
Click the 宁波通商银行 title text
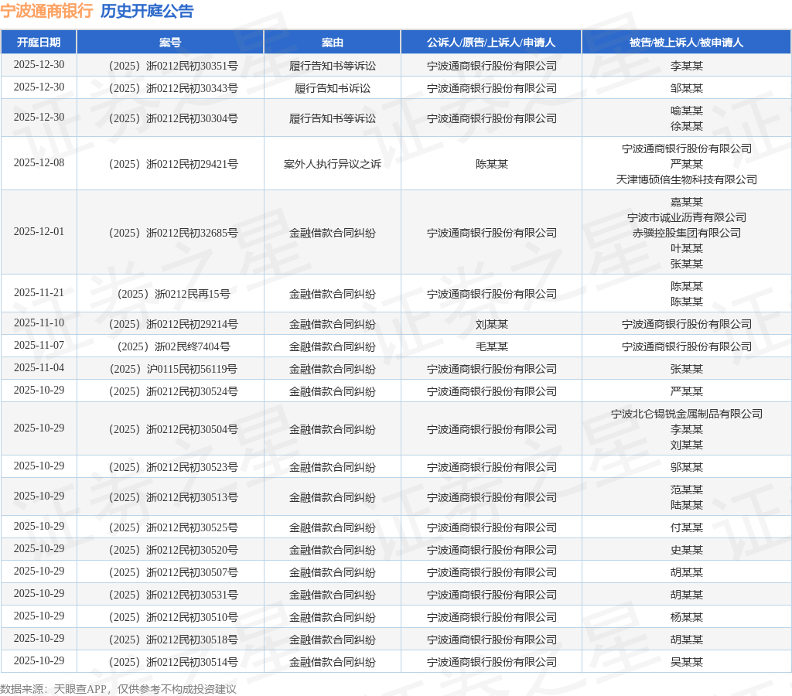click(x=46, y=11)
